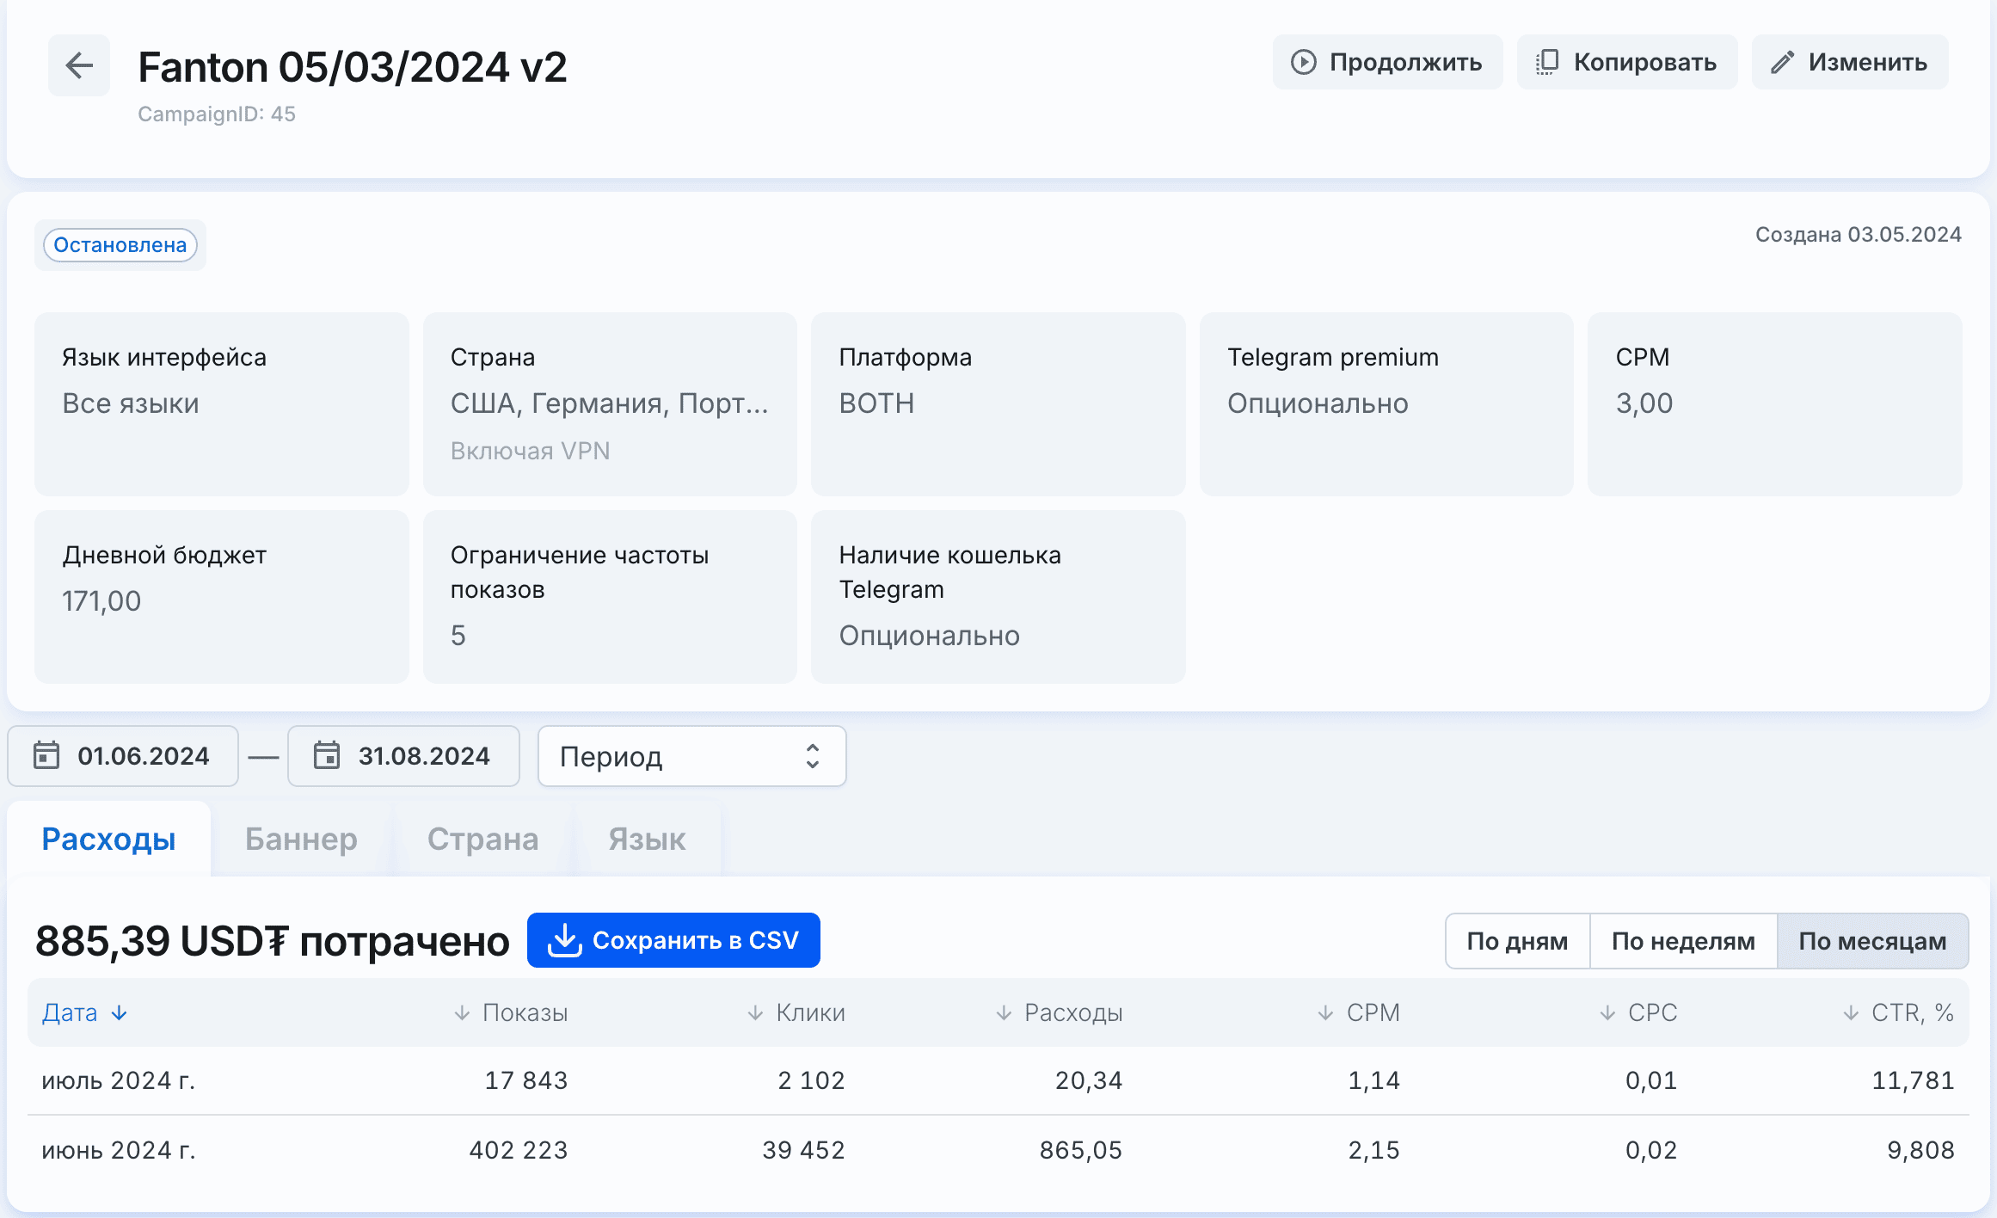Copy campaign with Копировать button
This screenshot has height=1218, width=1997.
coord(1626,62)
